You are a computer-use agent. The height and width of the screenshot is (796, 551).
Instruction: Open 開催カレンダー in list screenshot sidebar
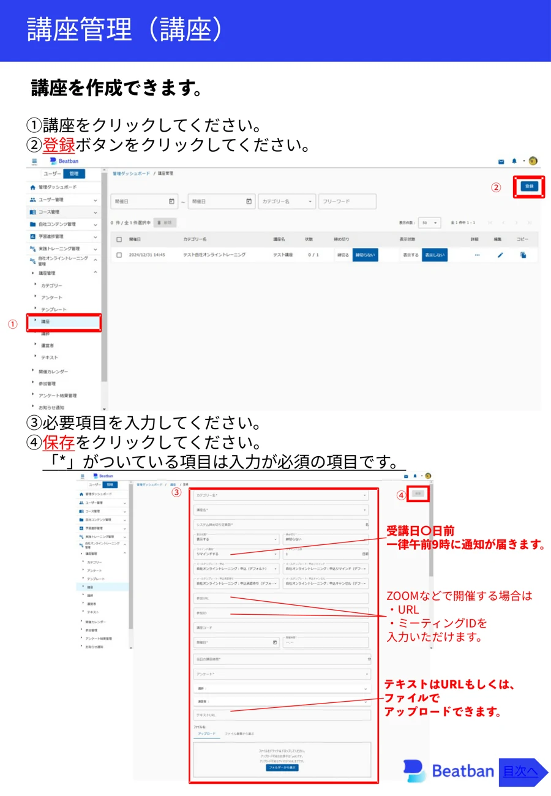53,371
